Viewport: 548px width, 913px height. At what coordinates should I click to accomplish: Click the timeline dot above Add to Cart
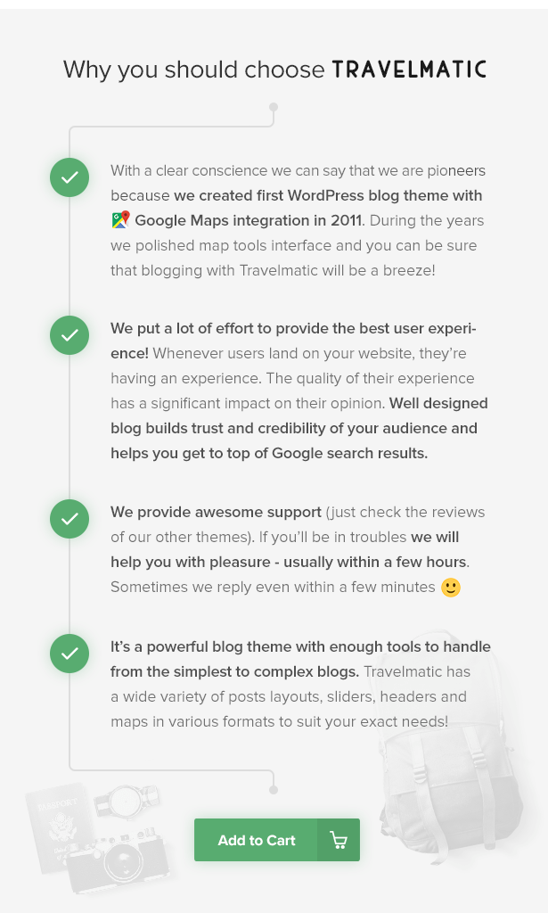pyautogui.click(x=274, y=790)
